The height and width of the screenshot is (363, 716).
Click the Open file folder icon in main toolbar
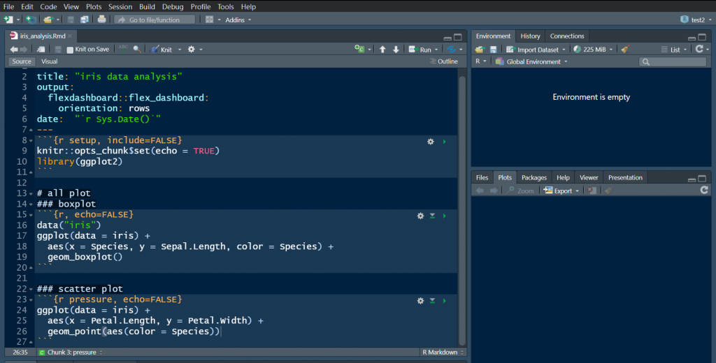[48, 20]
